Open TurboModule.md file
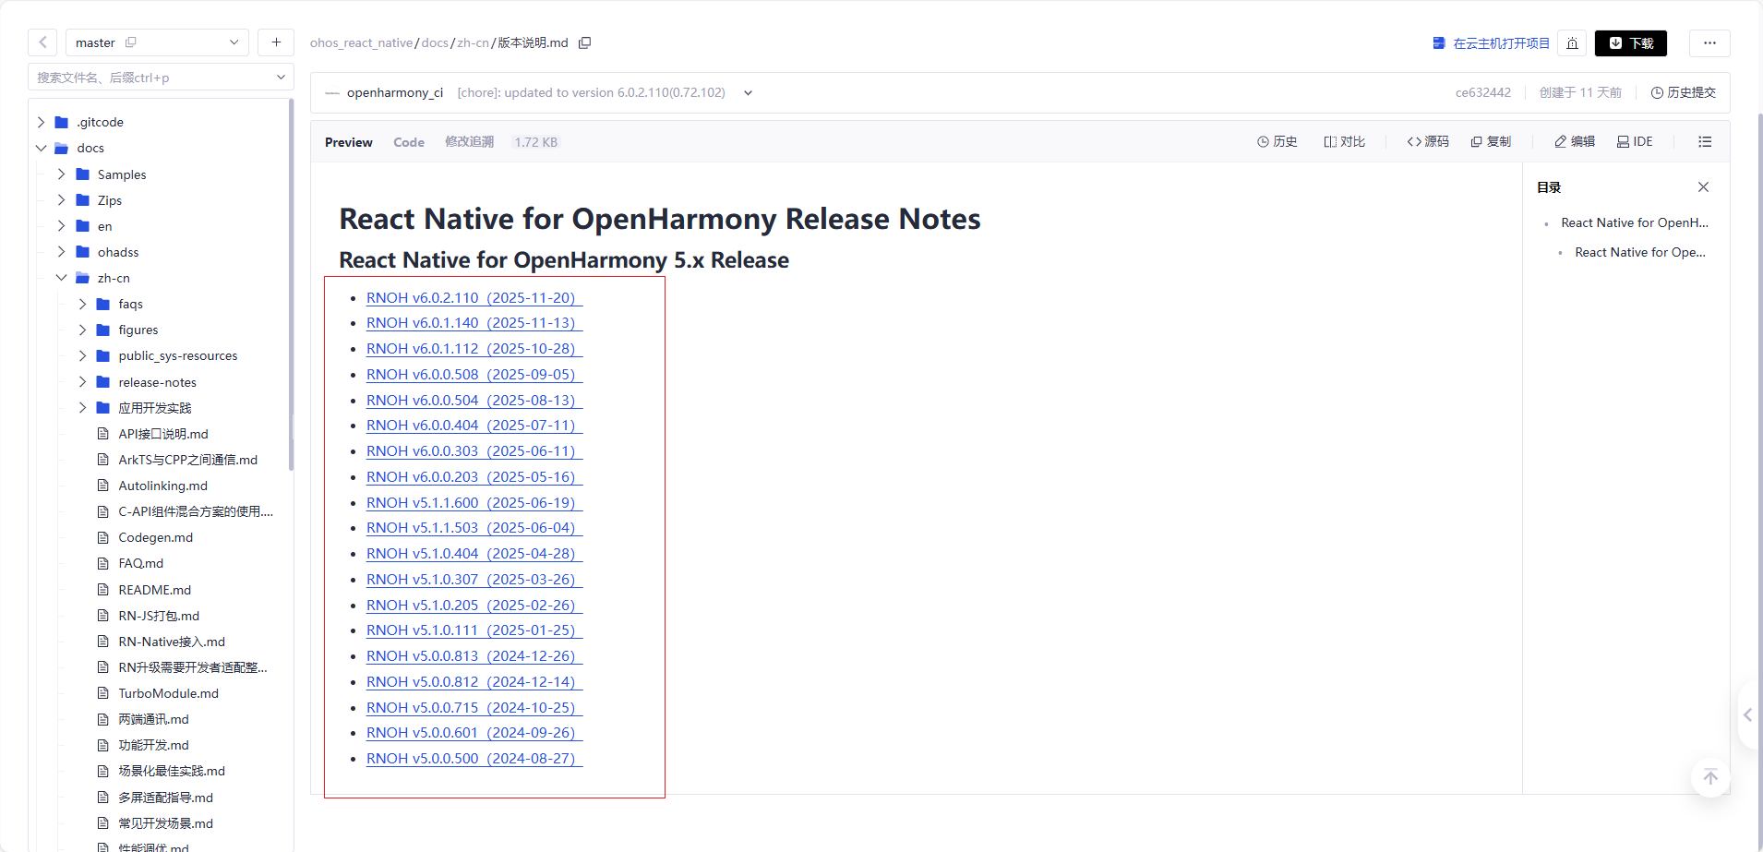Image resolution: width=1763 pixels, height=852 pixels. (168, 693)
